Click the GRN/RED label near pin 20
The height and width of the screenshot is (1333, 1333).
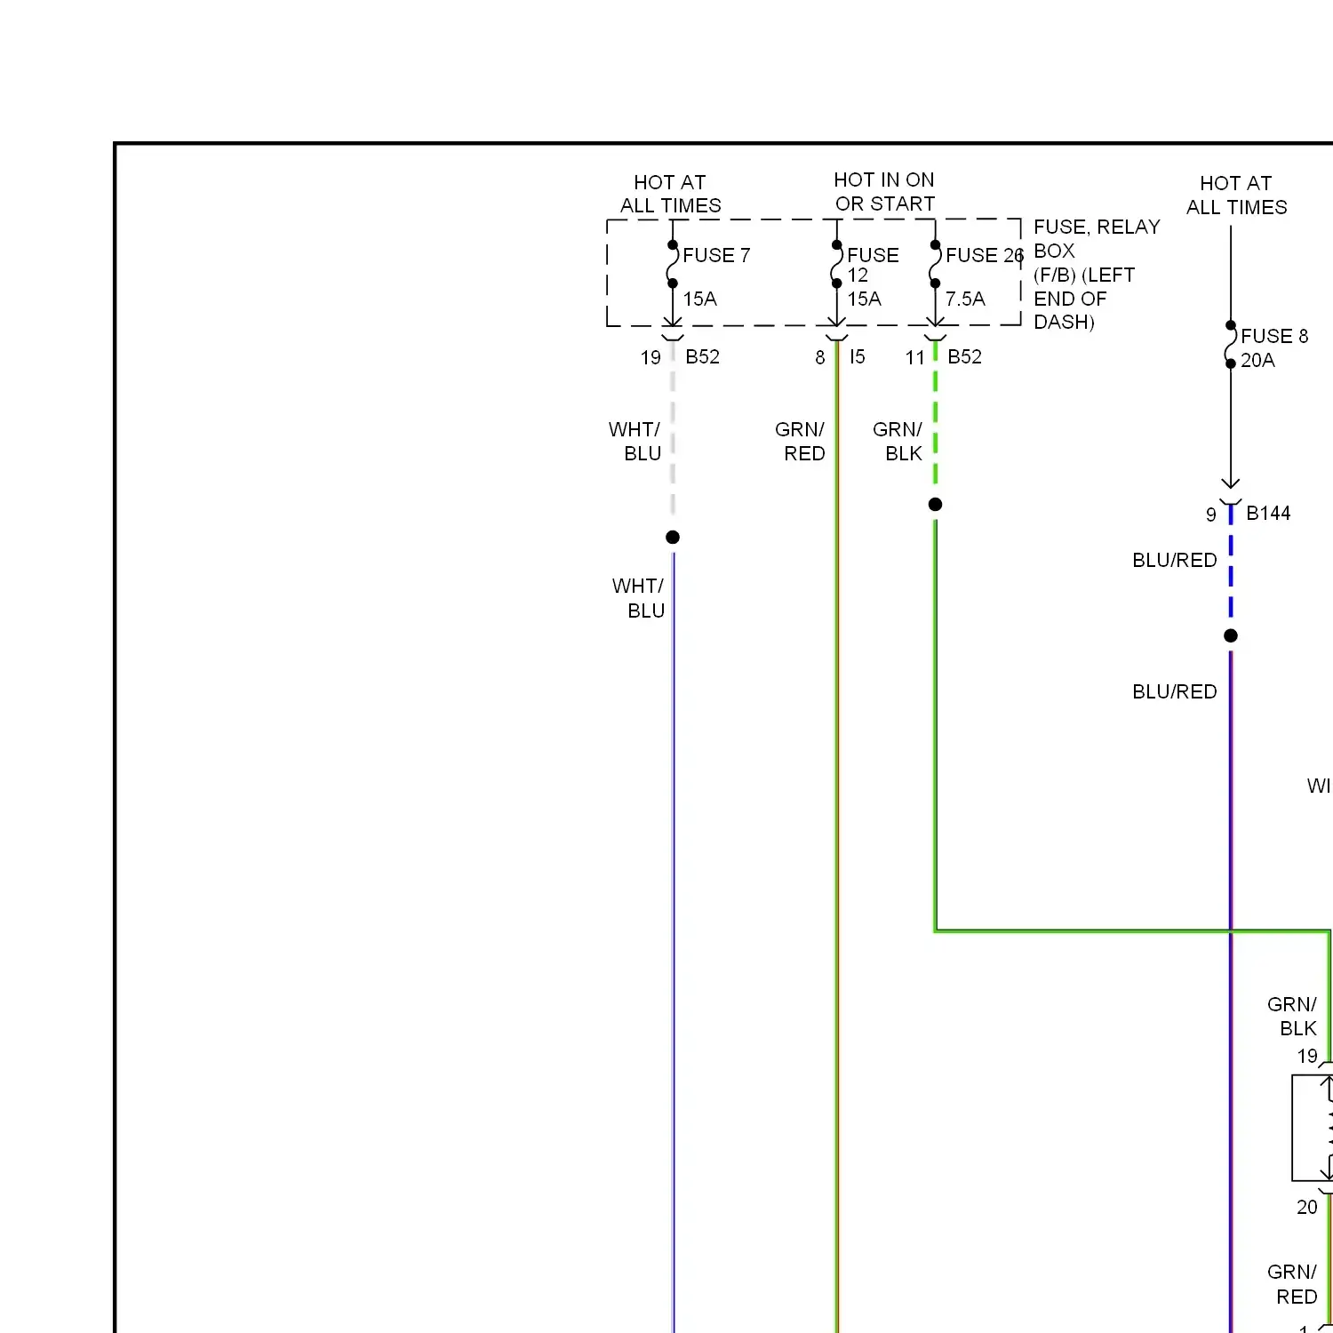pos(1292,1284)
